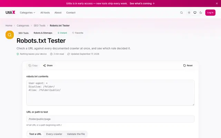This screenshot has width=221, height=138.
Task: Reset the tester form
Action: pyautogui.click(x=188, y=66)
